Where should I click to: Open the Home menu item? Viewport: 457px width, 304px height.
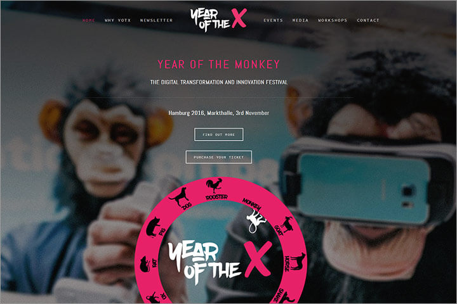click(89, 20)
